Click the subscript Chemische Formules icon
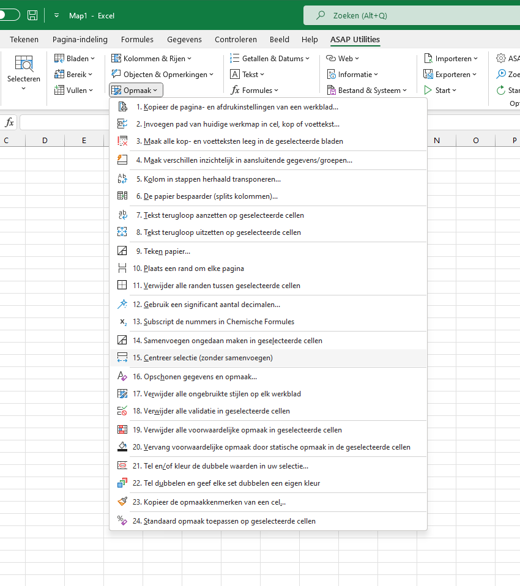This screenshot has height=586, width=520. [122, 322]
